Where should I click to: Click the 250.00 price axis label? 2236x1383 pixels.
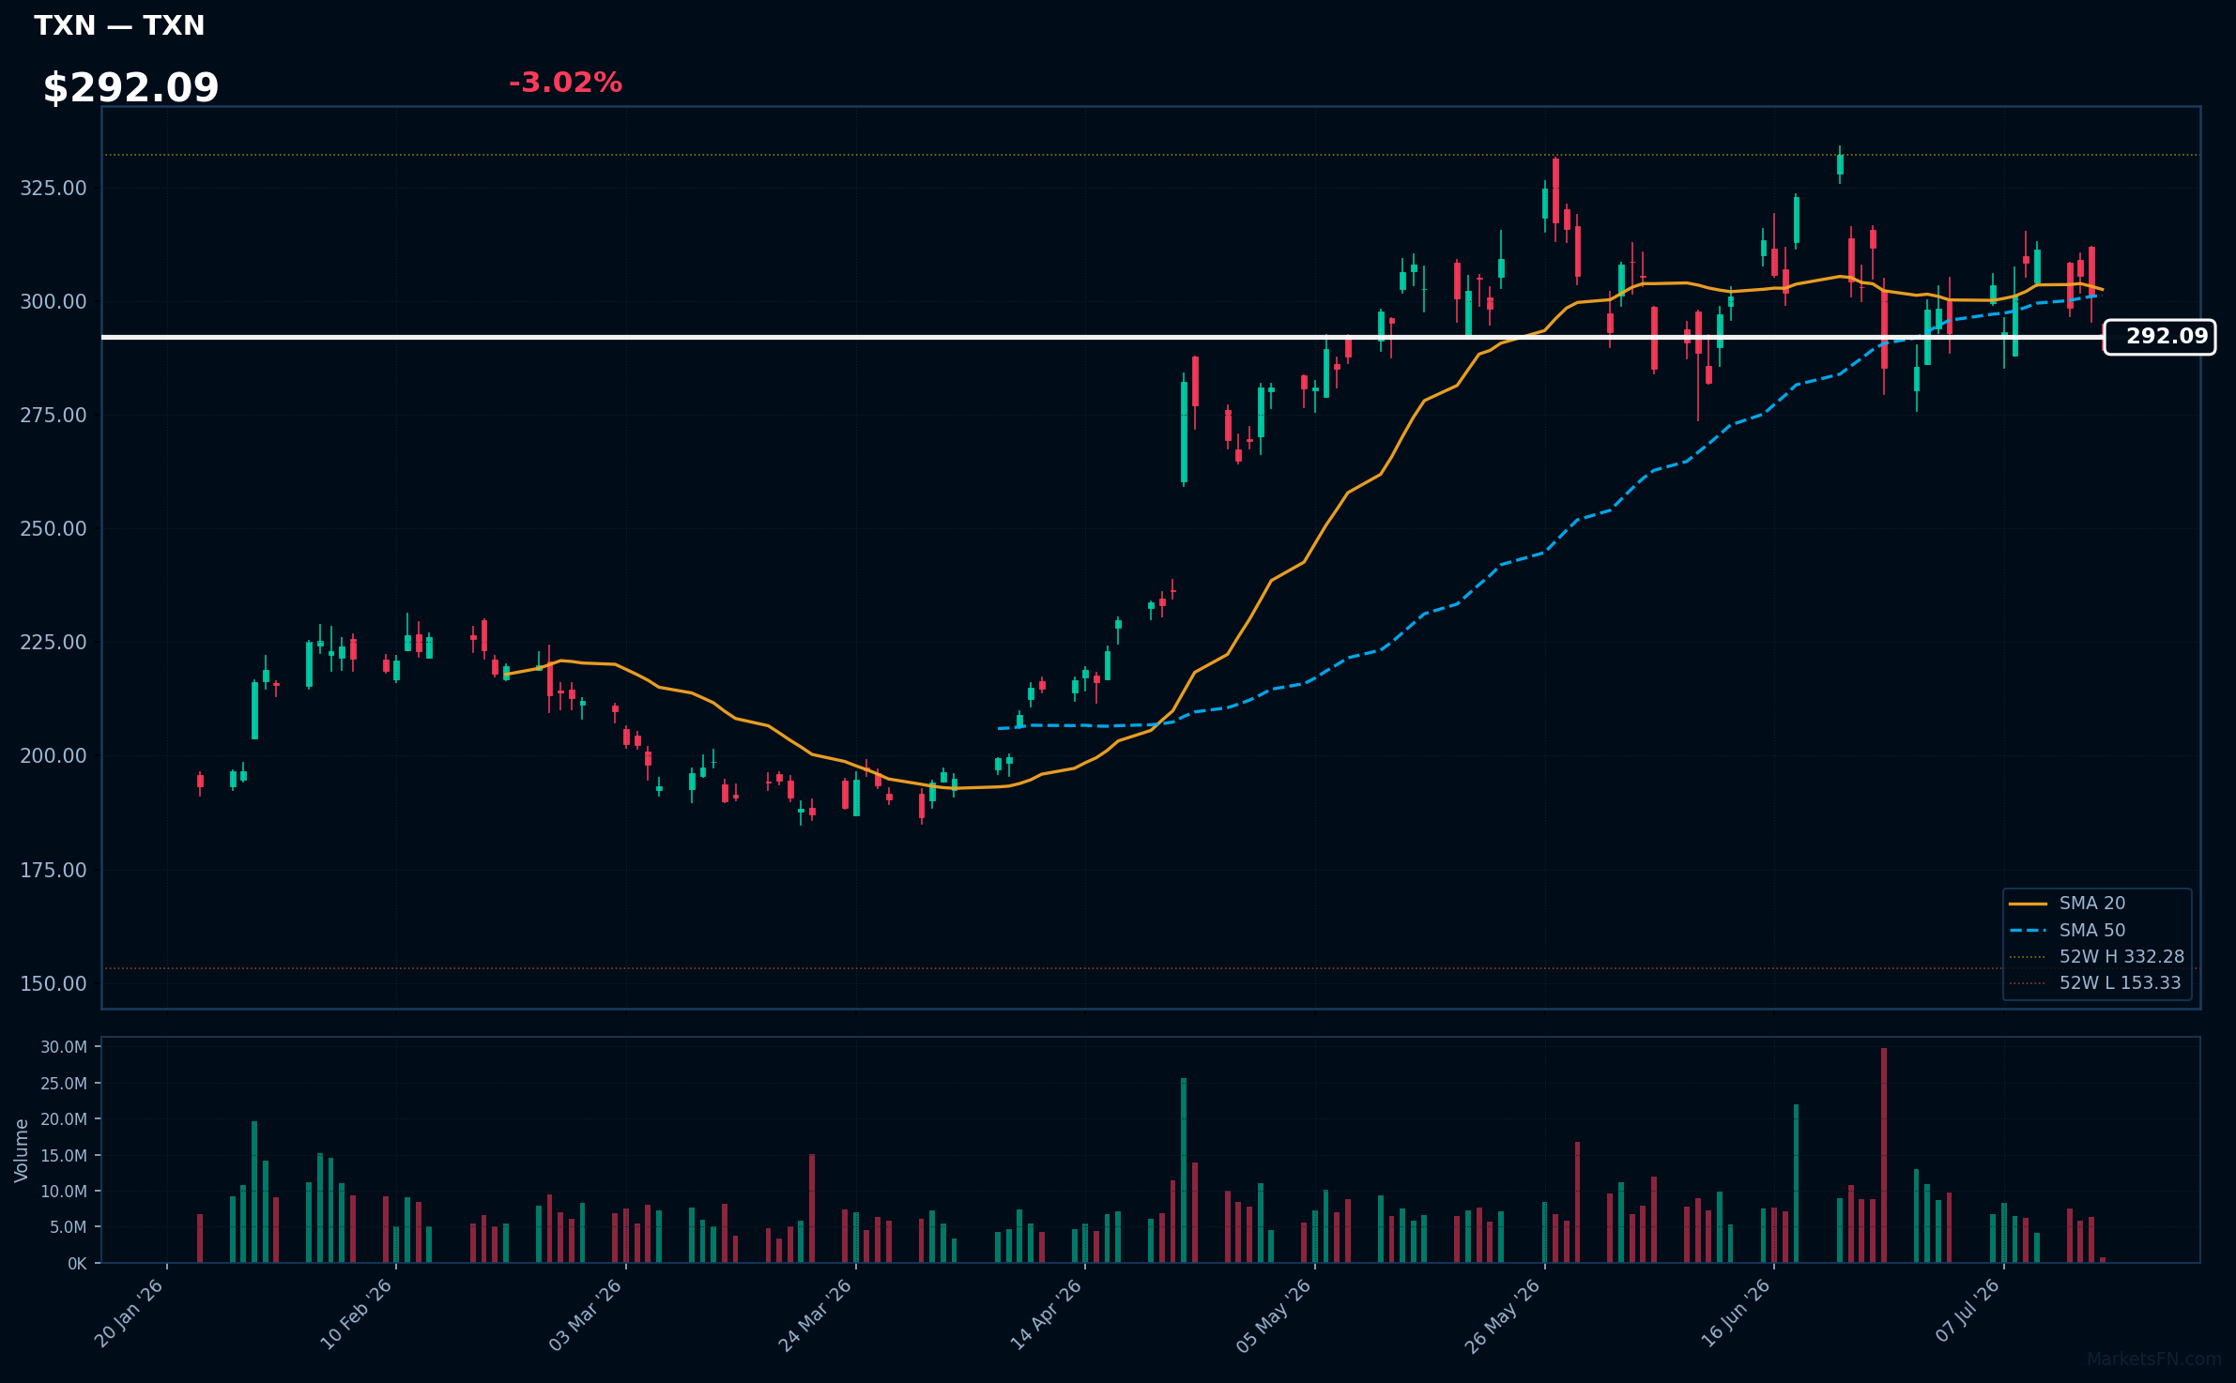pyautogui.click(x=54, y=529)
